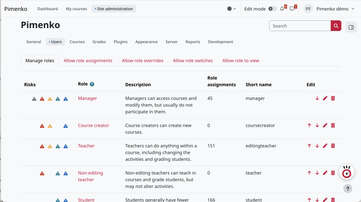This screenshot has width=361, height=202.
Task: Open the Non-editing teacher role link
Action: coord(91,176)
